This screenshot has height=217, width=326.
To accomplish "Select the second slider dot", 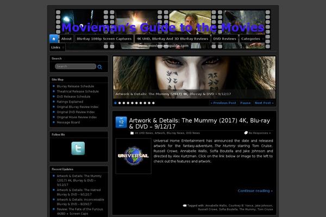I will click(120, 103).
